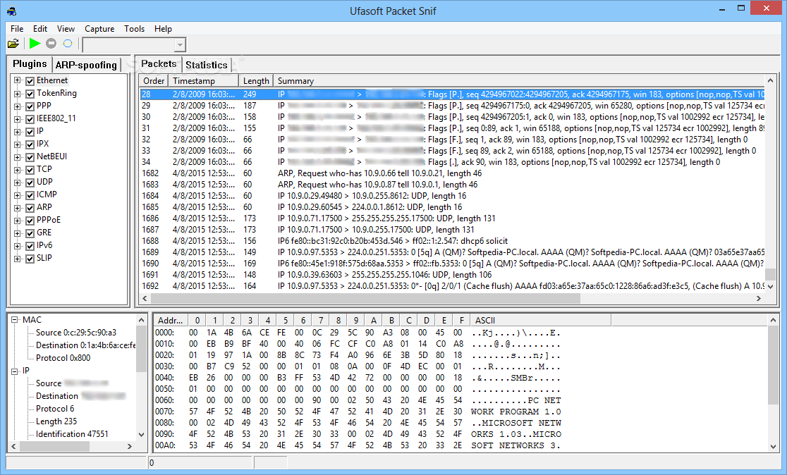The image size is (787, 475).
Task: Sort by the Order column header
Action: tap(154, 81)
